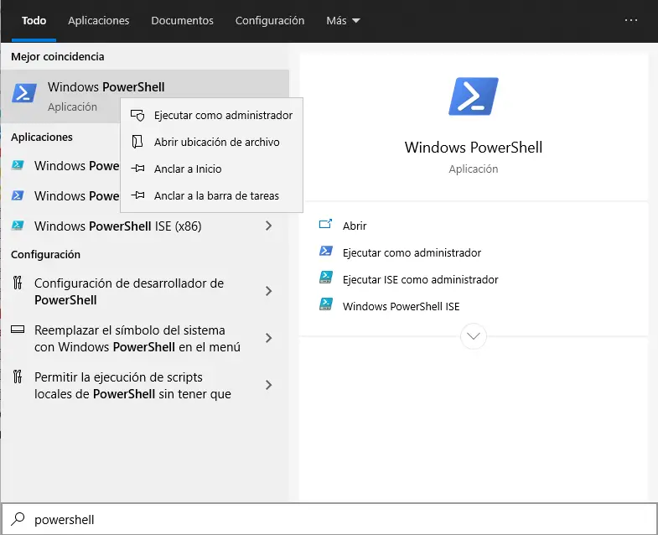Image resolution: width=658 pixels, height=535 pixels.
Task: Click the pin icon for Anclar a la barra de tareas
Action: (138, 195)
